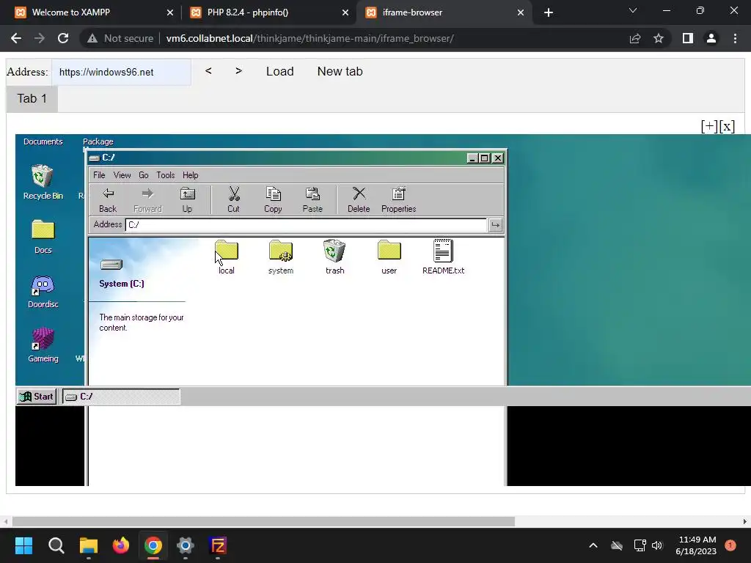Click the Recycle Bin desktop icon

coord(43,182)
